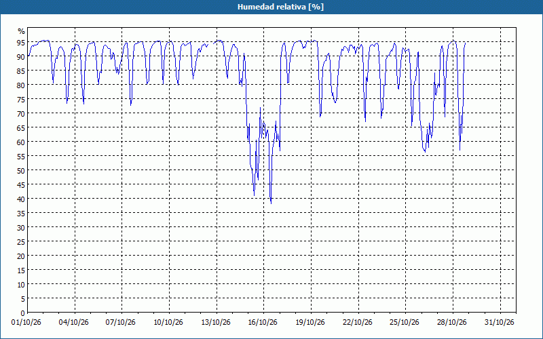543x339 pixels.
Task: Select the 75 y-axis label
Action: click(x=21, y=99)
